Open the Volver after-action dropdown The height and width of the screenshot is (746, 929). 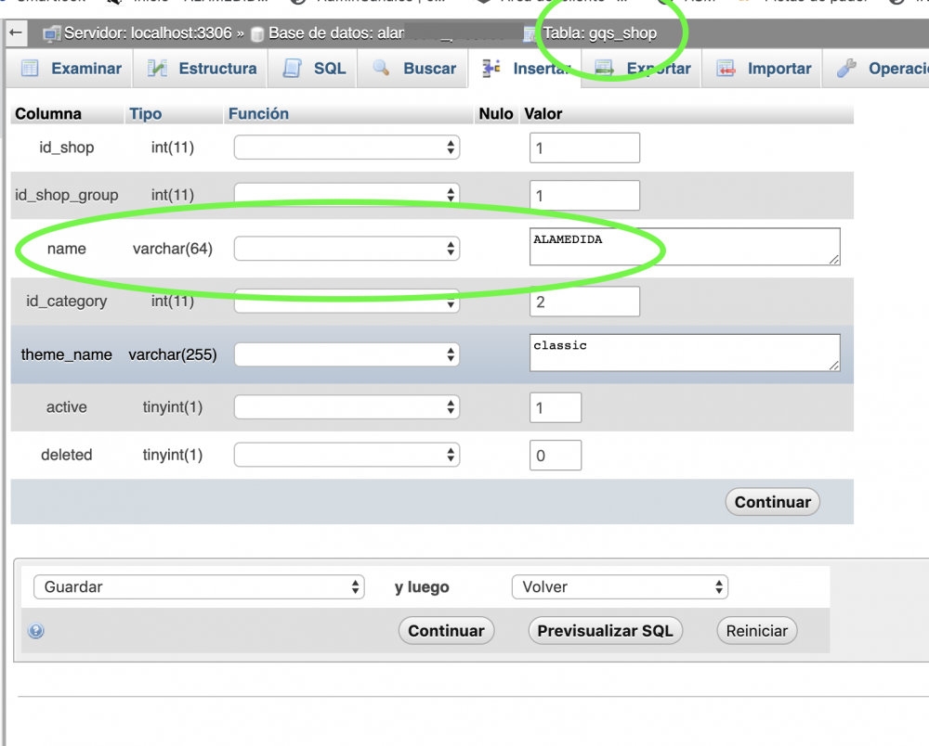620,586
